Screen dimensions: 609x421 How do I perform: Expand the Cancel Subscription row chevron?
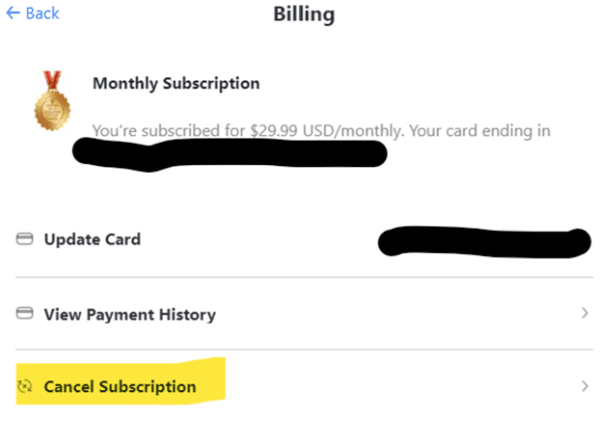coord(585,386)
